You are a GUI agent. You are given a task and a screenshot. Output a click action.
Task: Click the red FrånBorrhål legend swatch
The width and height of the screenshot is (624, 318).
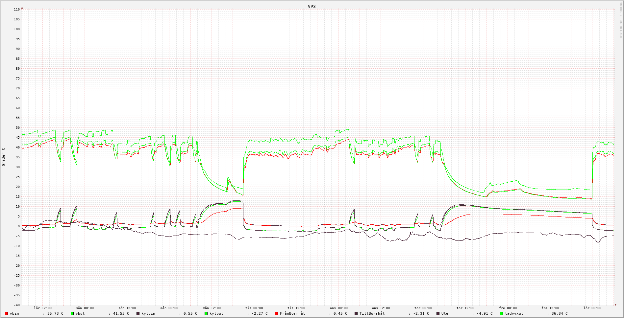(276, 313)
